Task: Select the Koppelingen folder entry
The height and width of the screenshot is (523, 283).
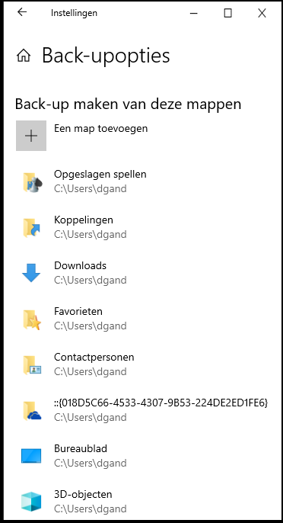Action: tap(142, 227)
